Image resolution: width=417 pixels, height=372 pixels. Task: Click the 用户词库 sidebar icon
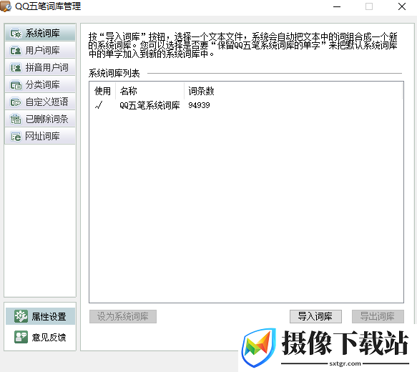point(16,51)
